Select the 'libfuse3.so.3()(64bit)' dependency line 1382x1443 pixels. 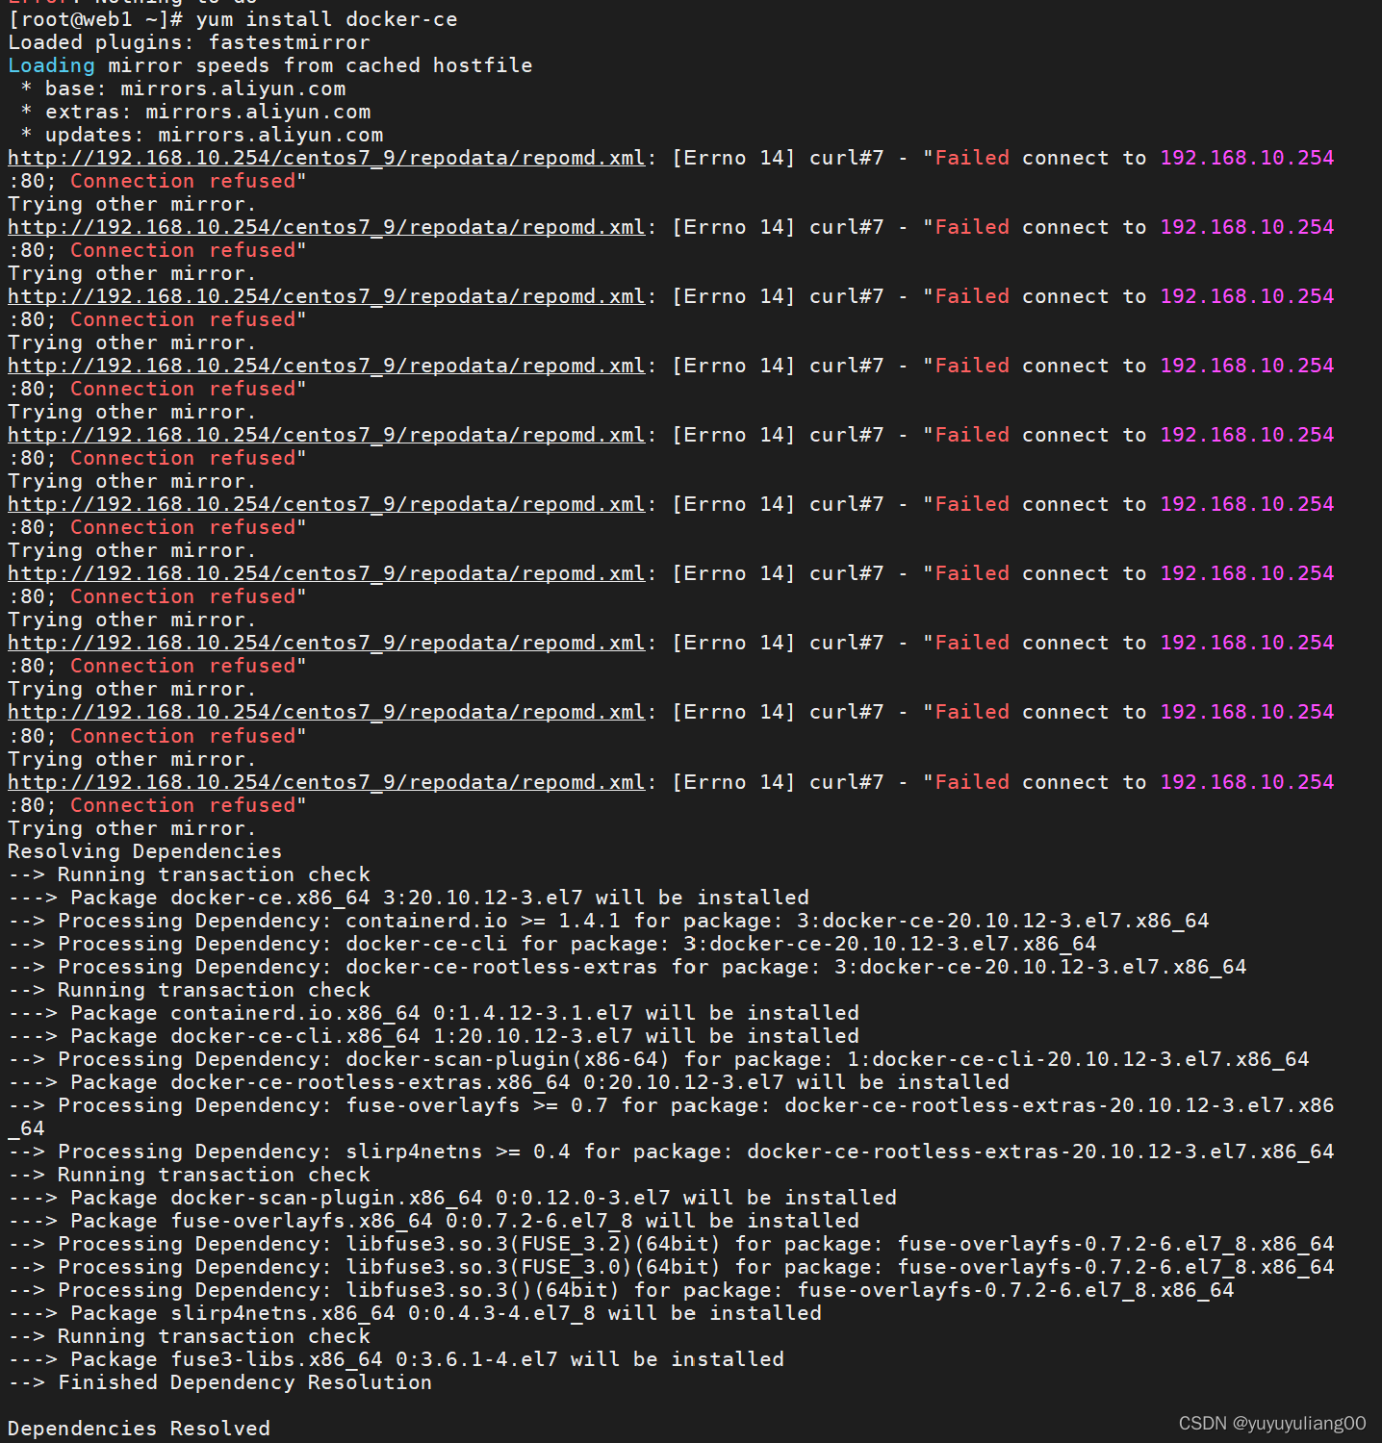(x=621, y=1290)
